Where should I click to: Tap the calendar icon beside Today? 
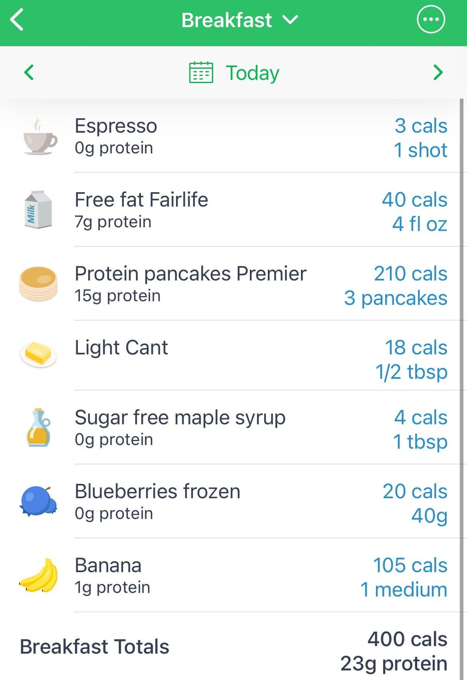point(201,72)
